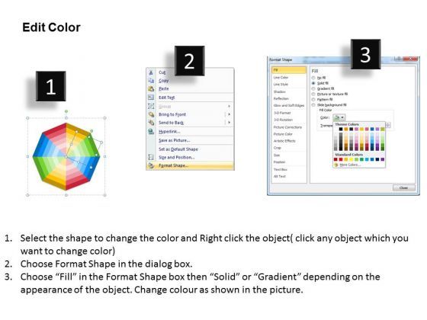Expand the Bring to Front submenu arrow

[229, 114]
